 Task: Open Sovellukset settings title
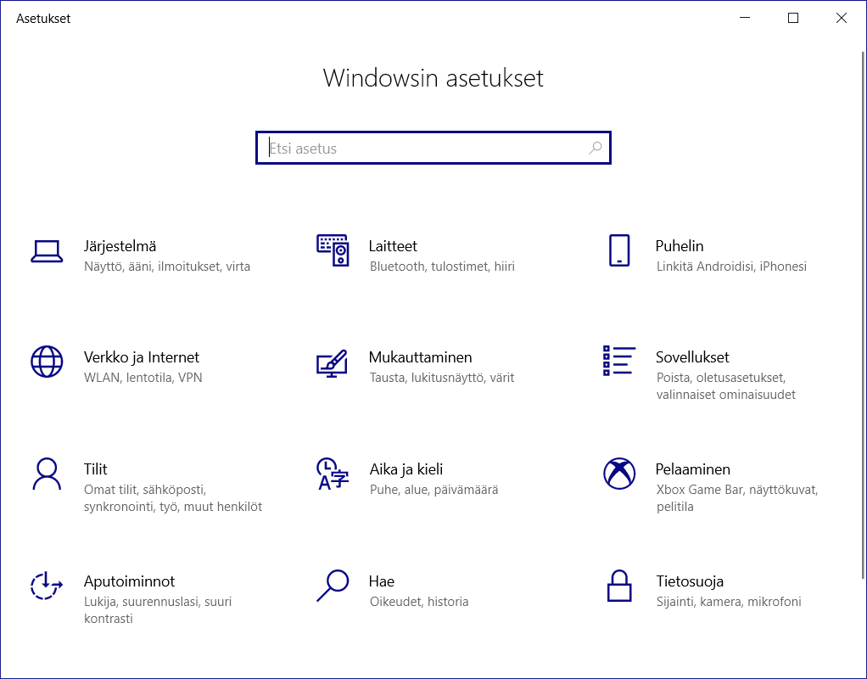tap(692, 357)
